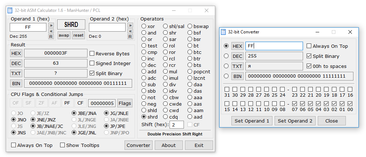Choose the bswap operator radio button

click(190, 26)
